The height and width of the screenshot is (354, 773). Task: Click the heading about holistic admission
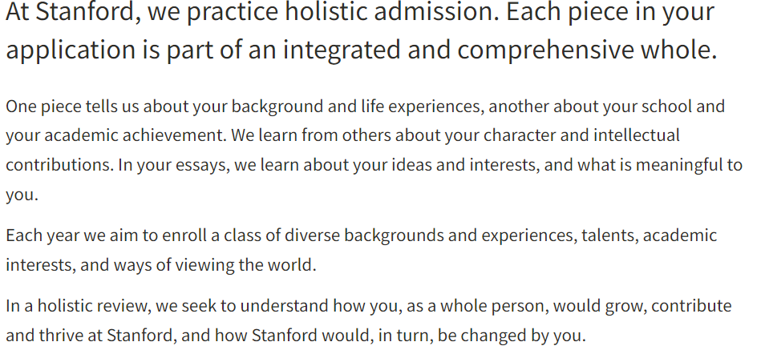click(362, 30)
